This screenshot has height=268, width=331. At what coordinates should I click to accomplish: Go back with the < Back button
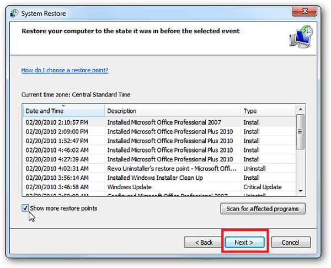click(x=203, y=242)
